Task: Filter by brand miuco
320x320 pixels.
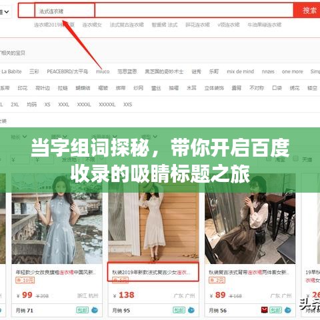Action: [103, 71]
